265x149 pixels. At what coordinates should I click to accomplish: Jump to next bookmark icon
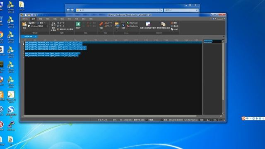pyautogui.click(x=106, y=26)
